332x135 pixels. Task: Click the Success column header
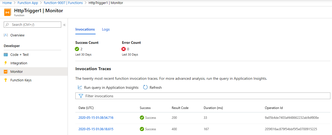(145, 108)
